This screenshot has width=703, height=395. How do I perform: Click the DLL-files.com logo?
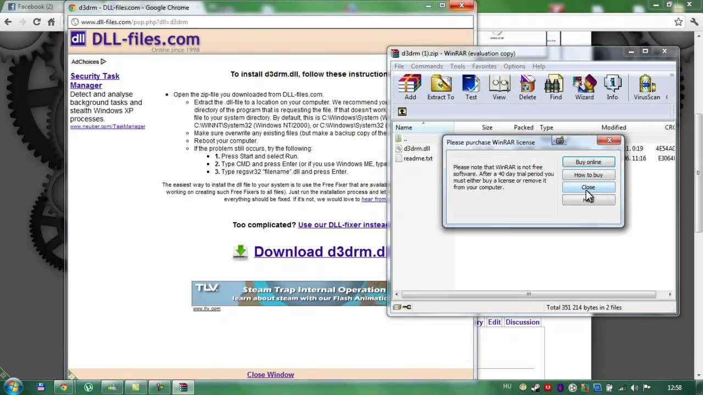(135, 40)
